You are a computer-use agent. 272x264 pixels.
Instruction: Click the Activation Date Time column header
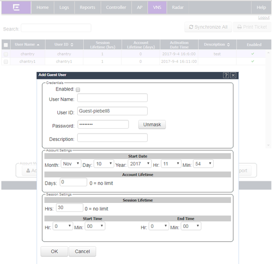click(179, 45)
